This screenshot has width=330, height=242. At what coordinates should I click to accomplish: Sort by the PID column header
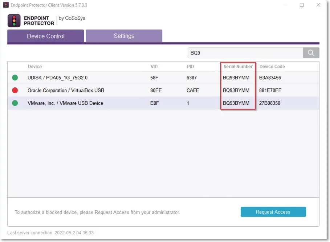[191, 67]
